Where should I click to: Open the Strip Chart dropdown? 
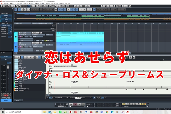click(x=67, y=98)
